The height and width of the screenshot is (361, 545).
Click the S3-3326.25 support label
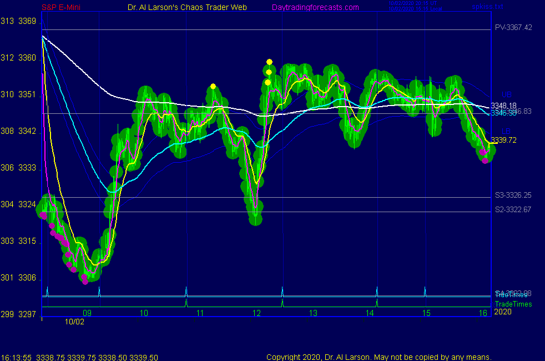click(513, 195)
